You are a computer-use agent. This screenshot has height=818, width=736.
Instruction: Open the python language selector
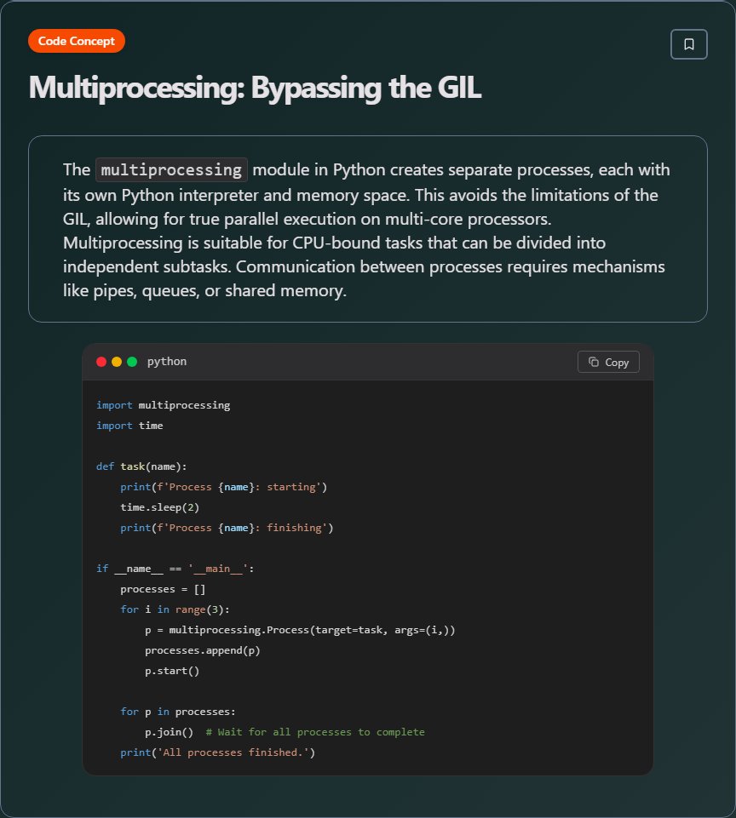click(167, 361)
